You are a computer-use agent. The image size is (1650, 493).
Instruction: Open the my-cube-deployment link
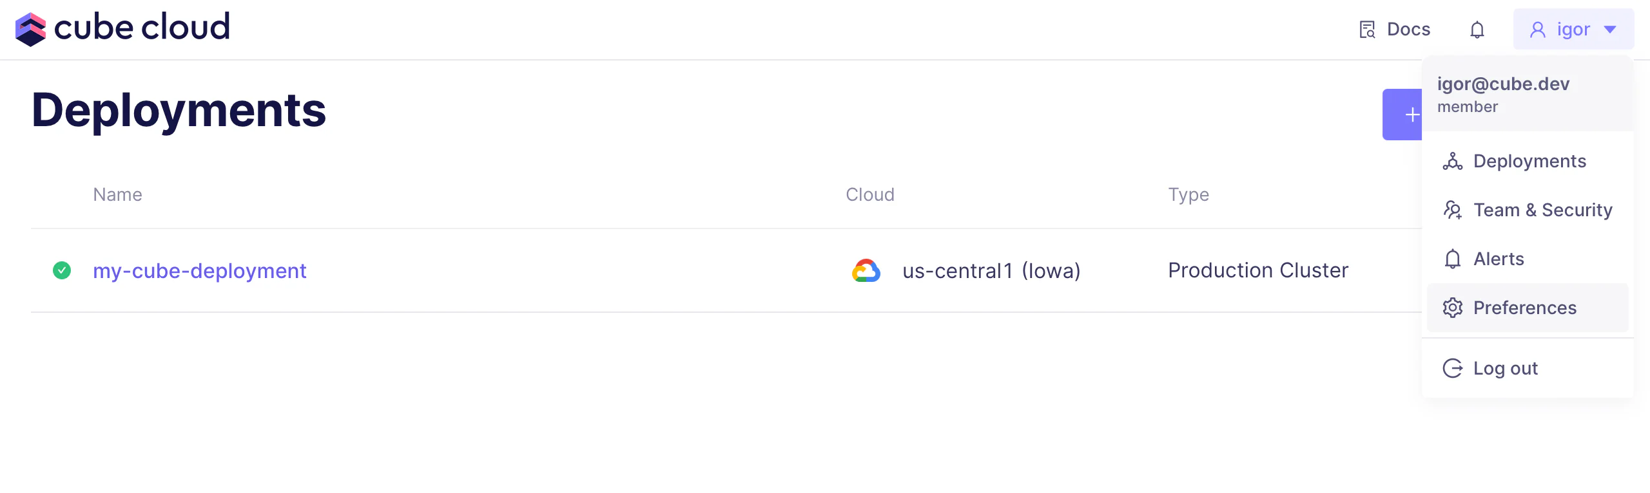point(199,271)
